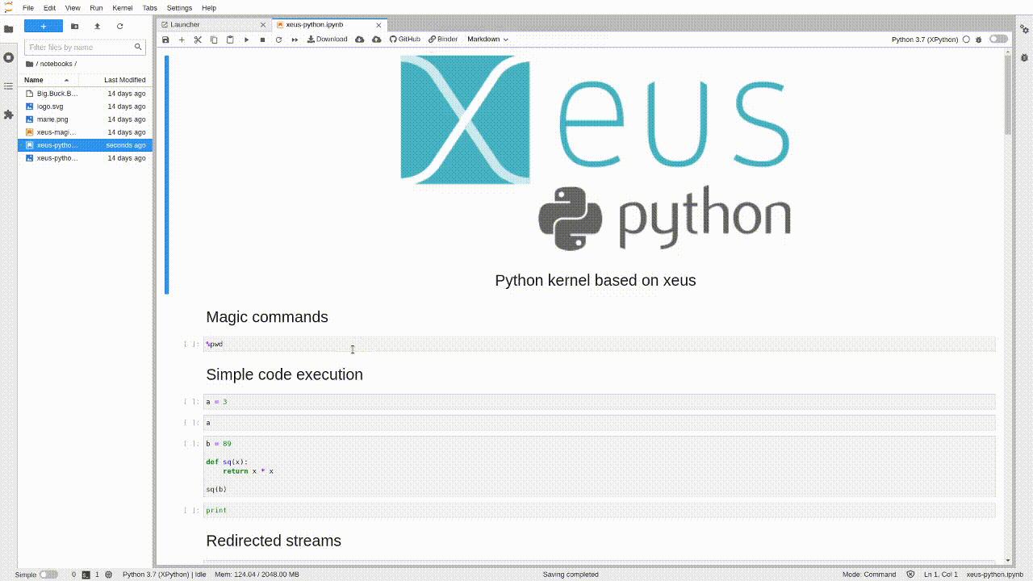Click the Download button in toolbar
Screen dimensions: 1033x581
(327, 40)
